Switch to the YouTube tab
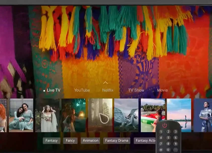Viewport: 212px width, 153px height. coord(82,90)
